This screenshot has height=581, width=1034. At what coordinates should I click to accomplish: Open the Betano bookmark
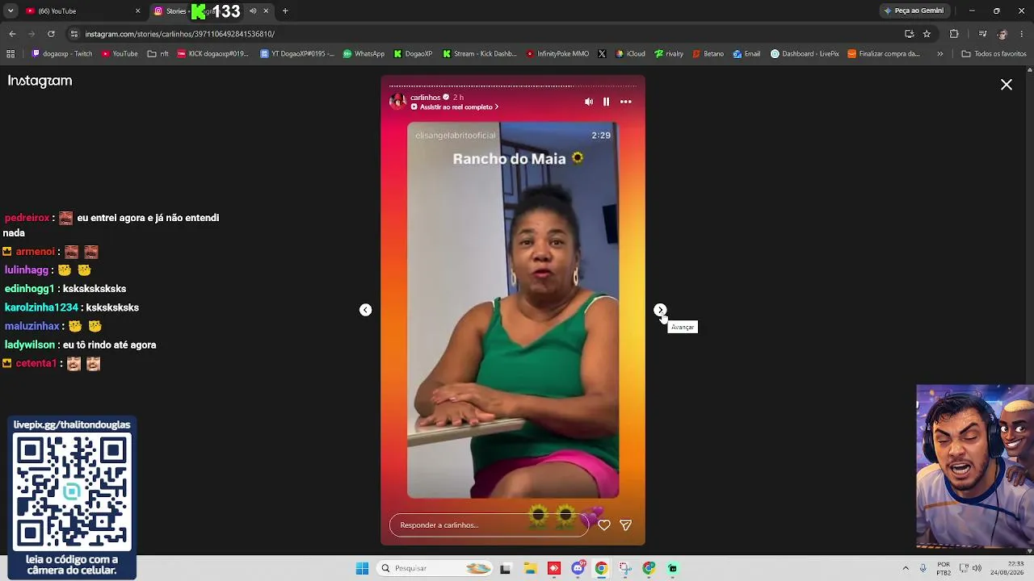click(x=708, y=54)
